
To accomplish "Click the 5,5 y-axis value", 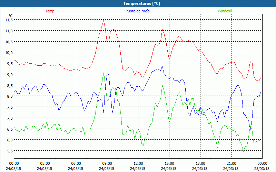I will pyautogui.click(x=10, y=151).
